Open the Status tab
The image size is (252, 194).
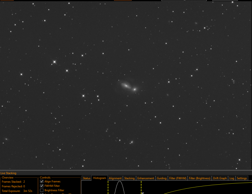coord(87,178)
